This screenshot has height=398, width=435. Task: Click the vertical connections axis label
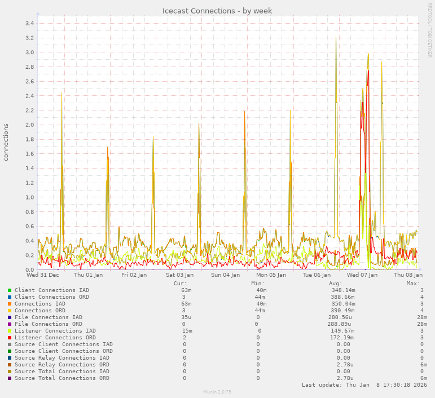6,143
